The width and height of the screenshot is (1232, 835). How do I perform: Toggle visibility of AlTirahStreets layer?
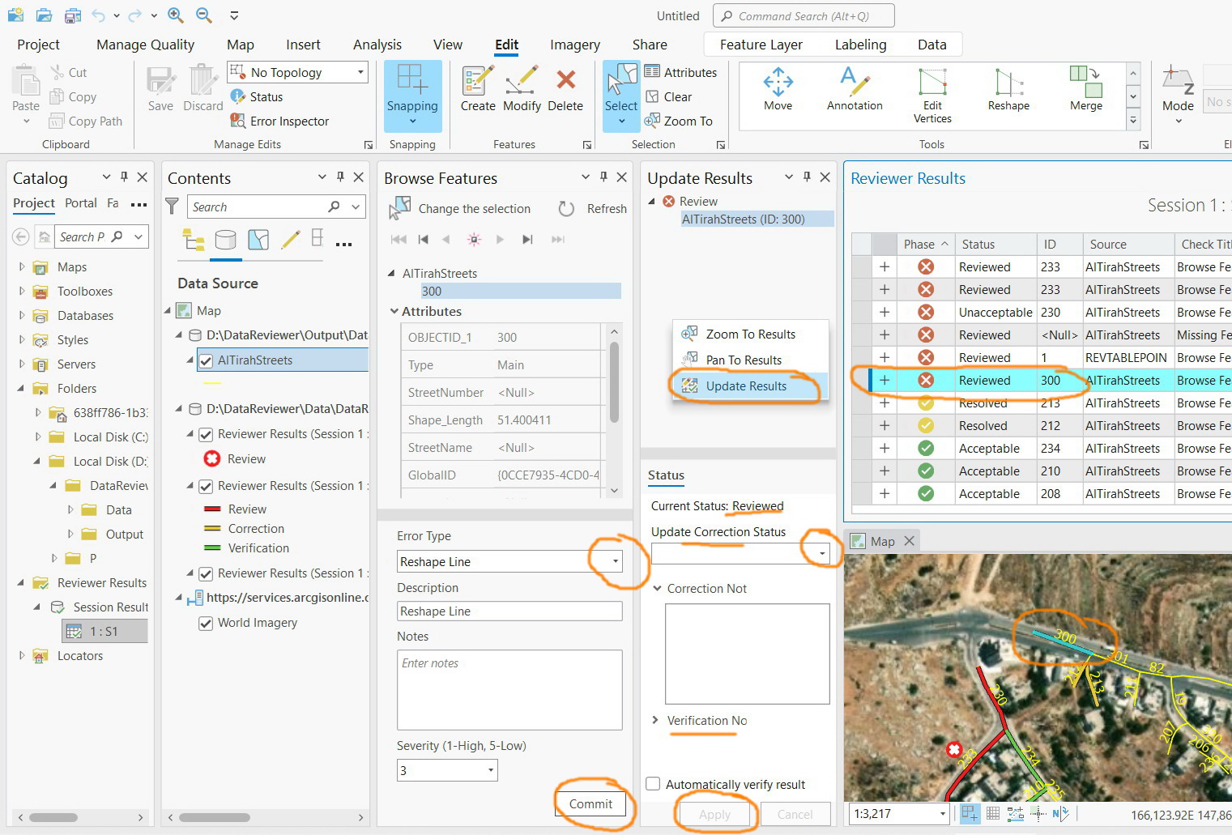pos(207,360)
